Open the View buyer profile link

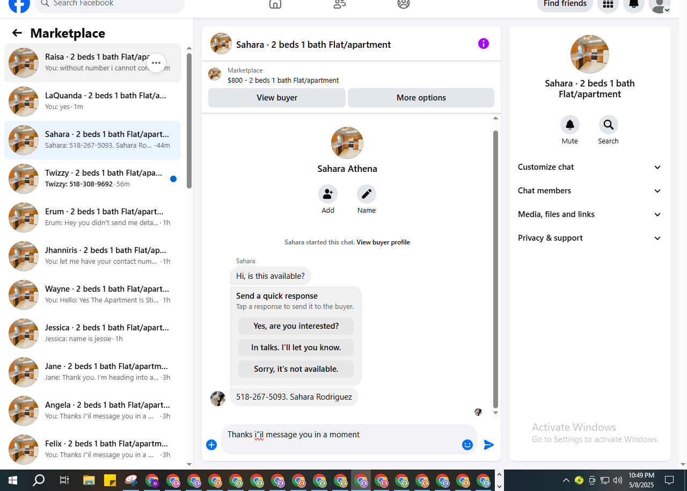pos(383,242)
